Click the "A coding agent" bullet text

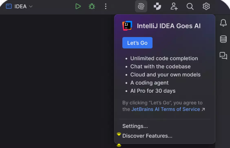149,83
